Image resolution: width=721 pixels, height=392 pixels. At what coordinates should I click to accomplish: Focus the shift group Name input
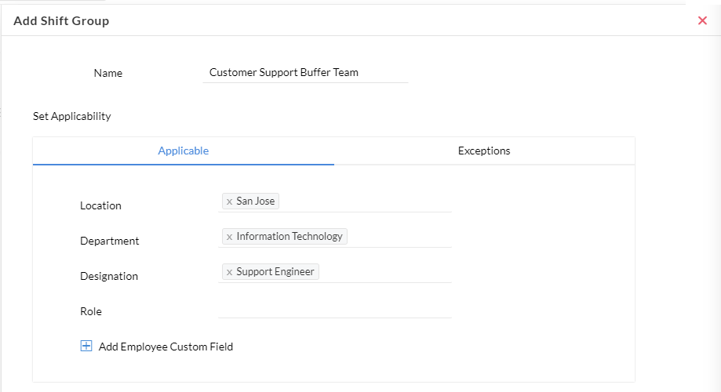point(304,72)
